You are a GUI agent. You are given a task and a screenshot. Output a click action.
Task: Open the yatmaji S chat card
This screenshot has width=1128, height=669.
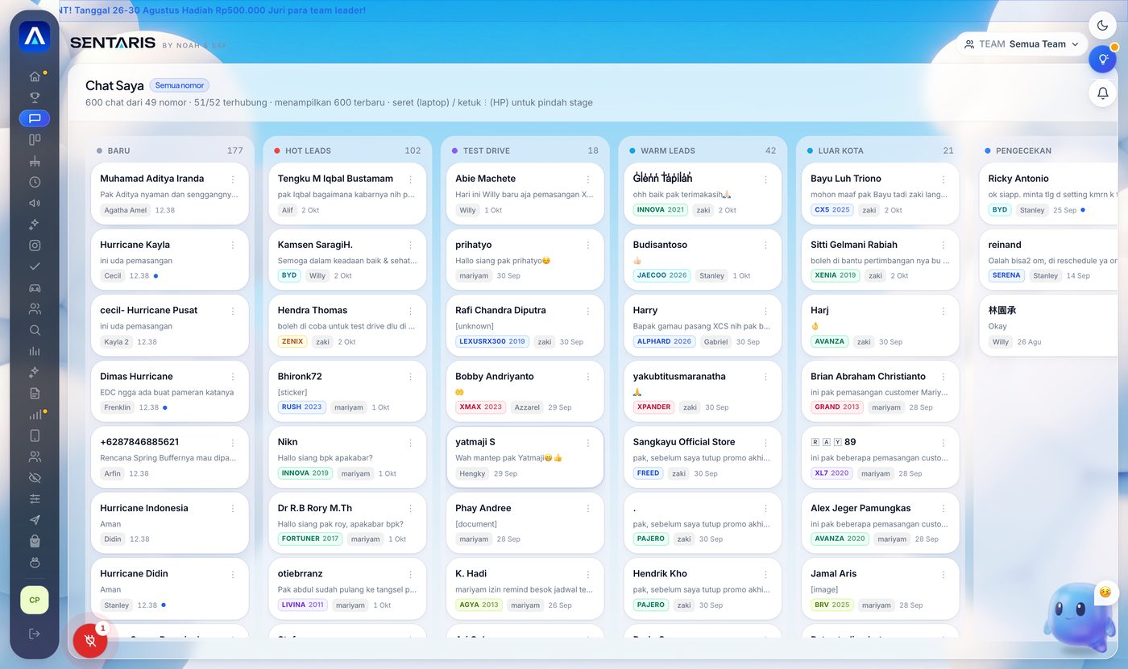coord(525,456)
